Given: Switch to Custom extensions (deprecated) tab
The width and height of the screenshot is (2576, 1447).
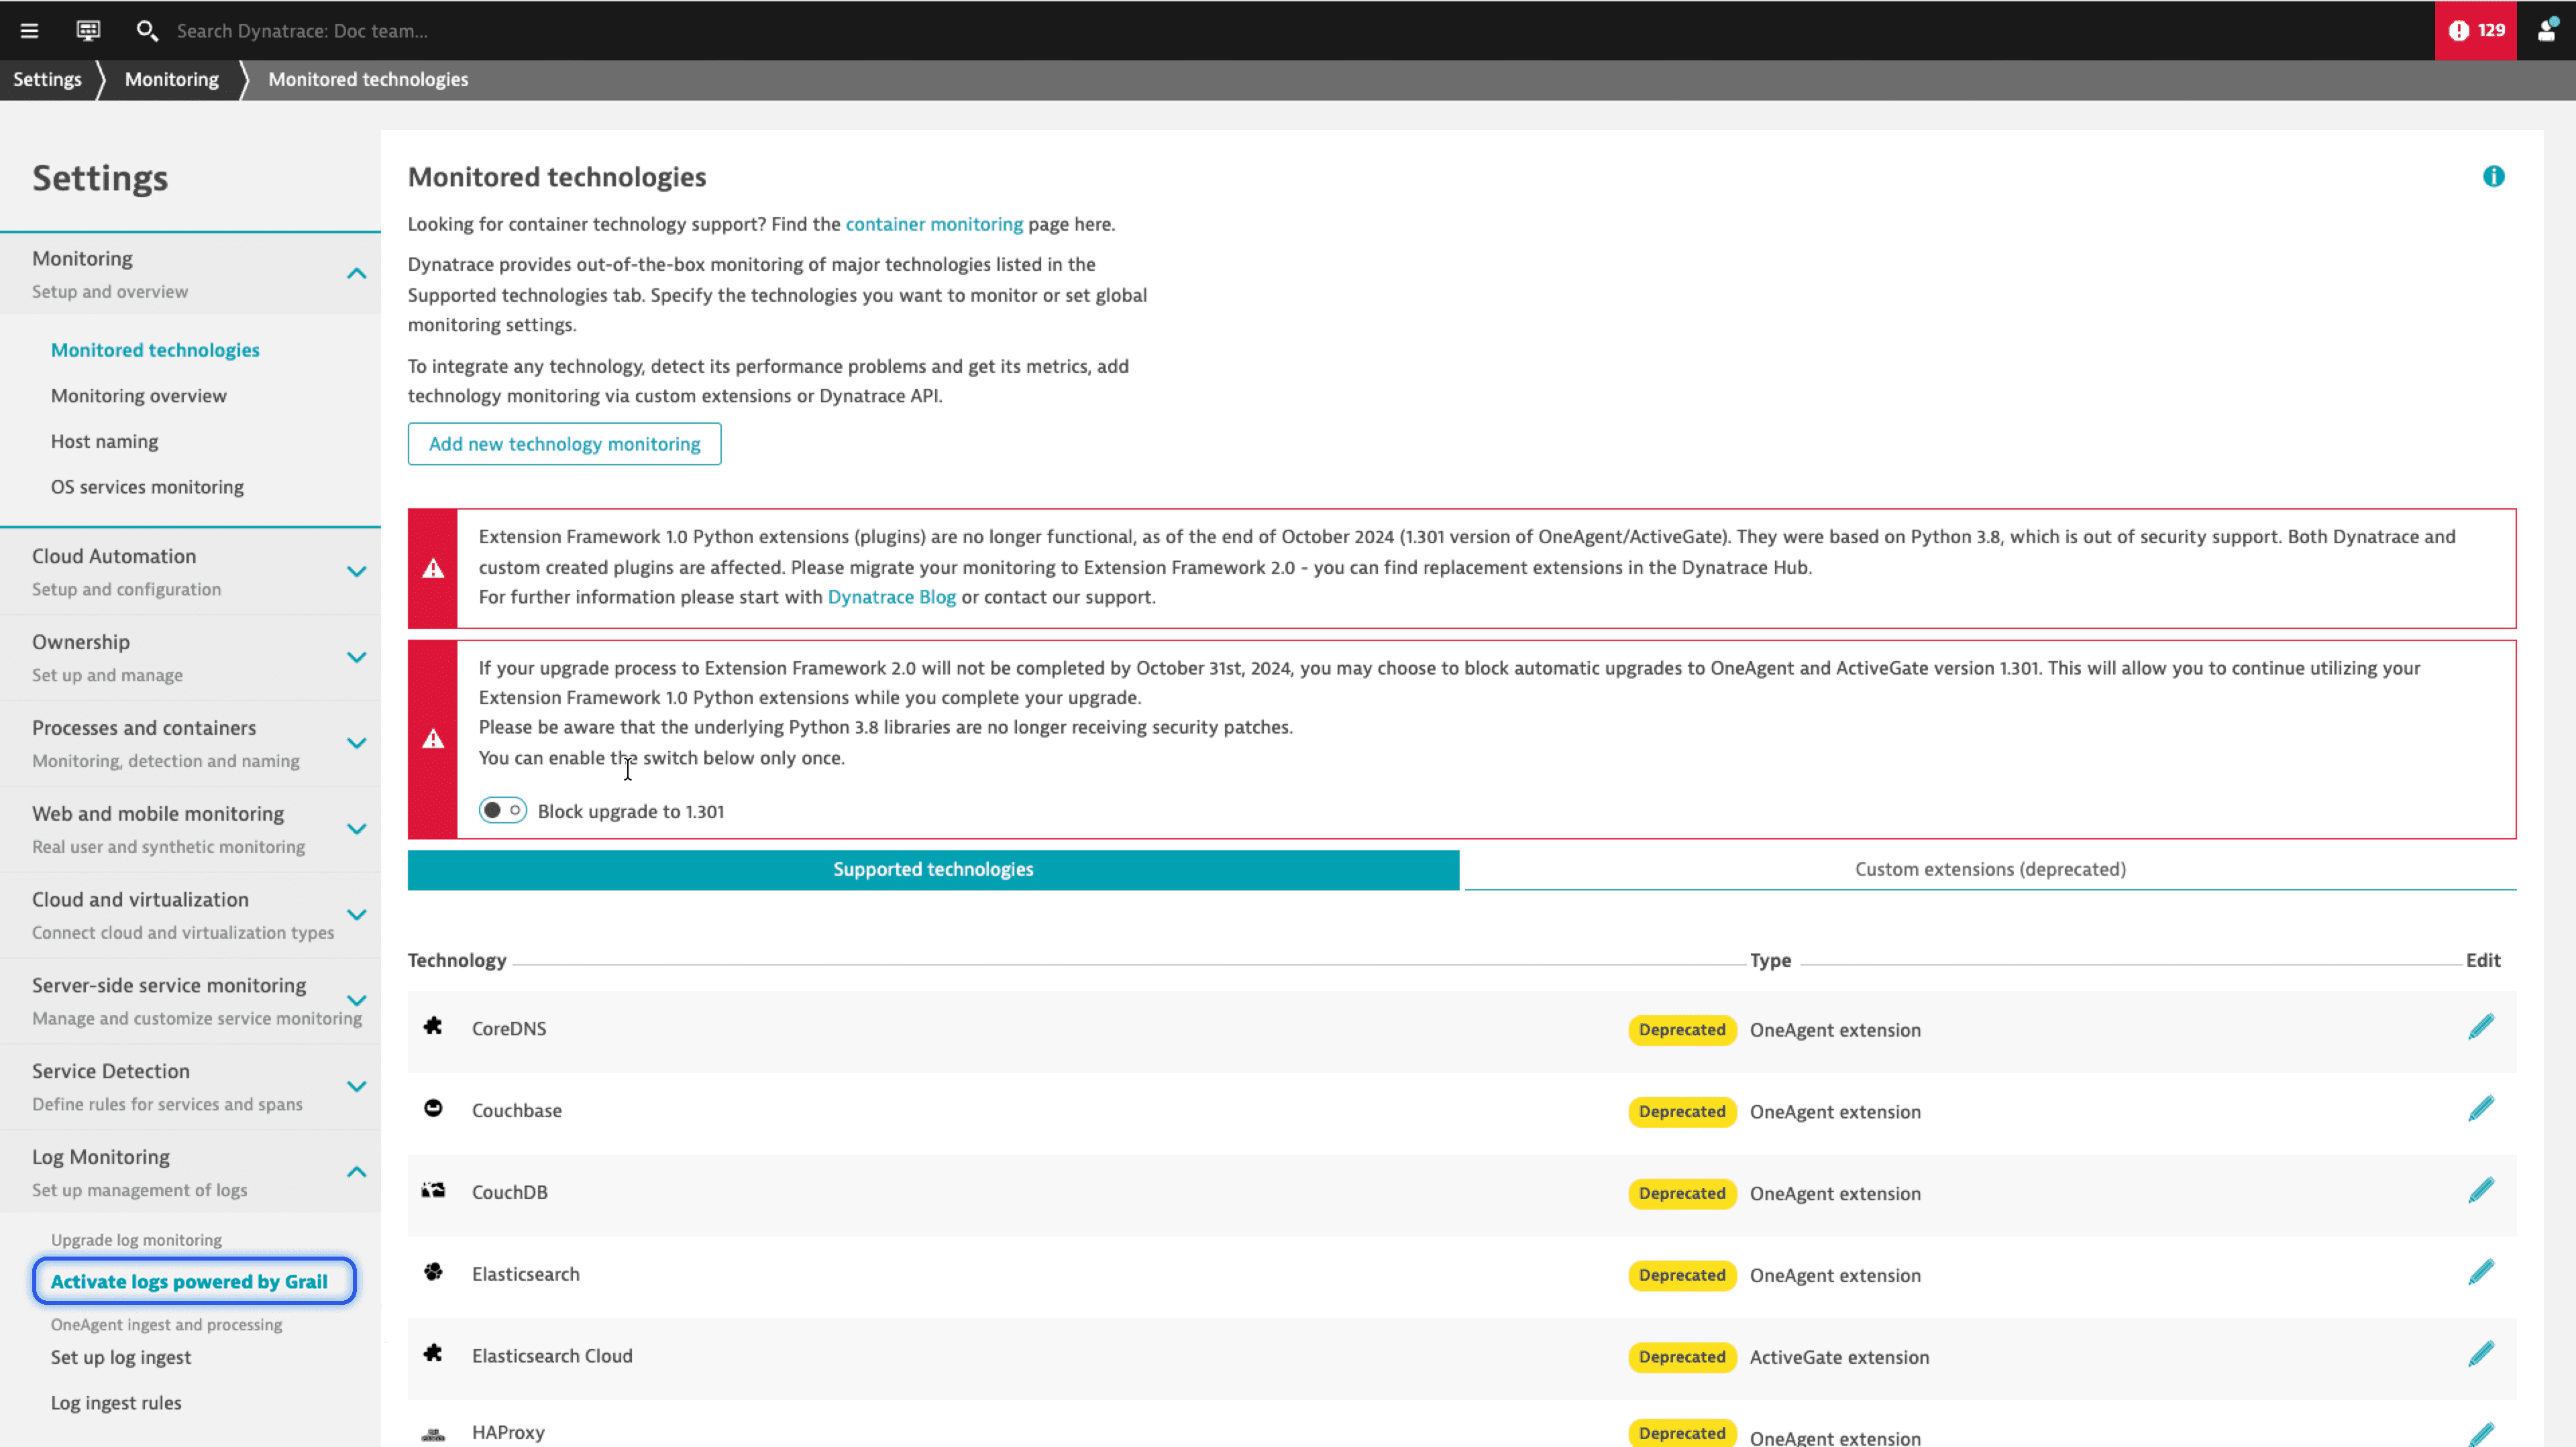Looking at the screenshot, I should [1989, 870].
